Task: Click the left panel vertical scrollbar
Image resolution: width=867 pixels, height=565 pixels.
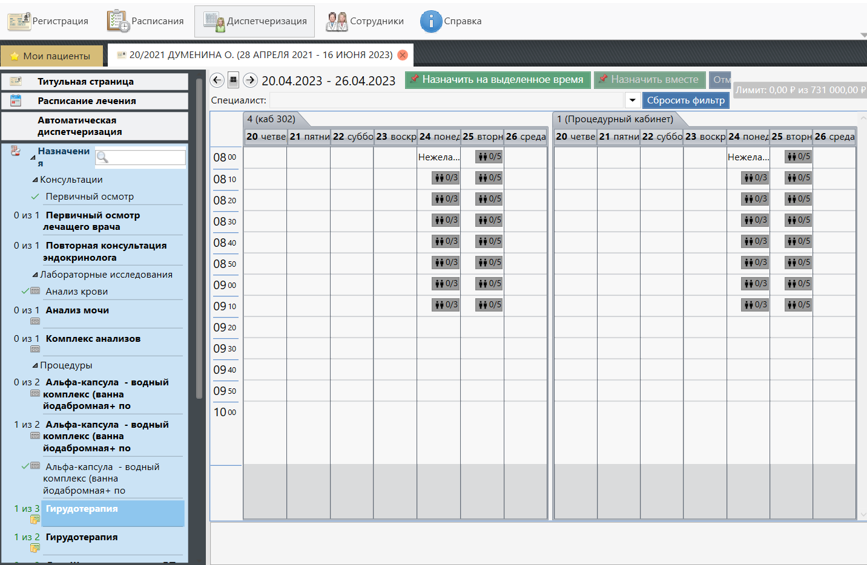Action: (x=199, y=242)
